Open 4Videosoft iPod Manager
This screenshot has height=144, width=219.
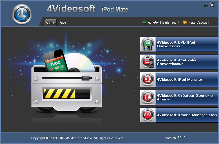tap(186, 80)
